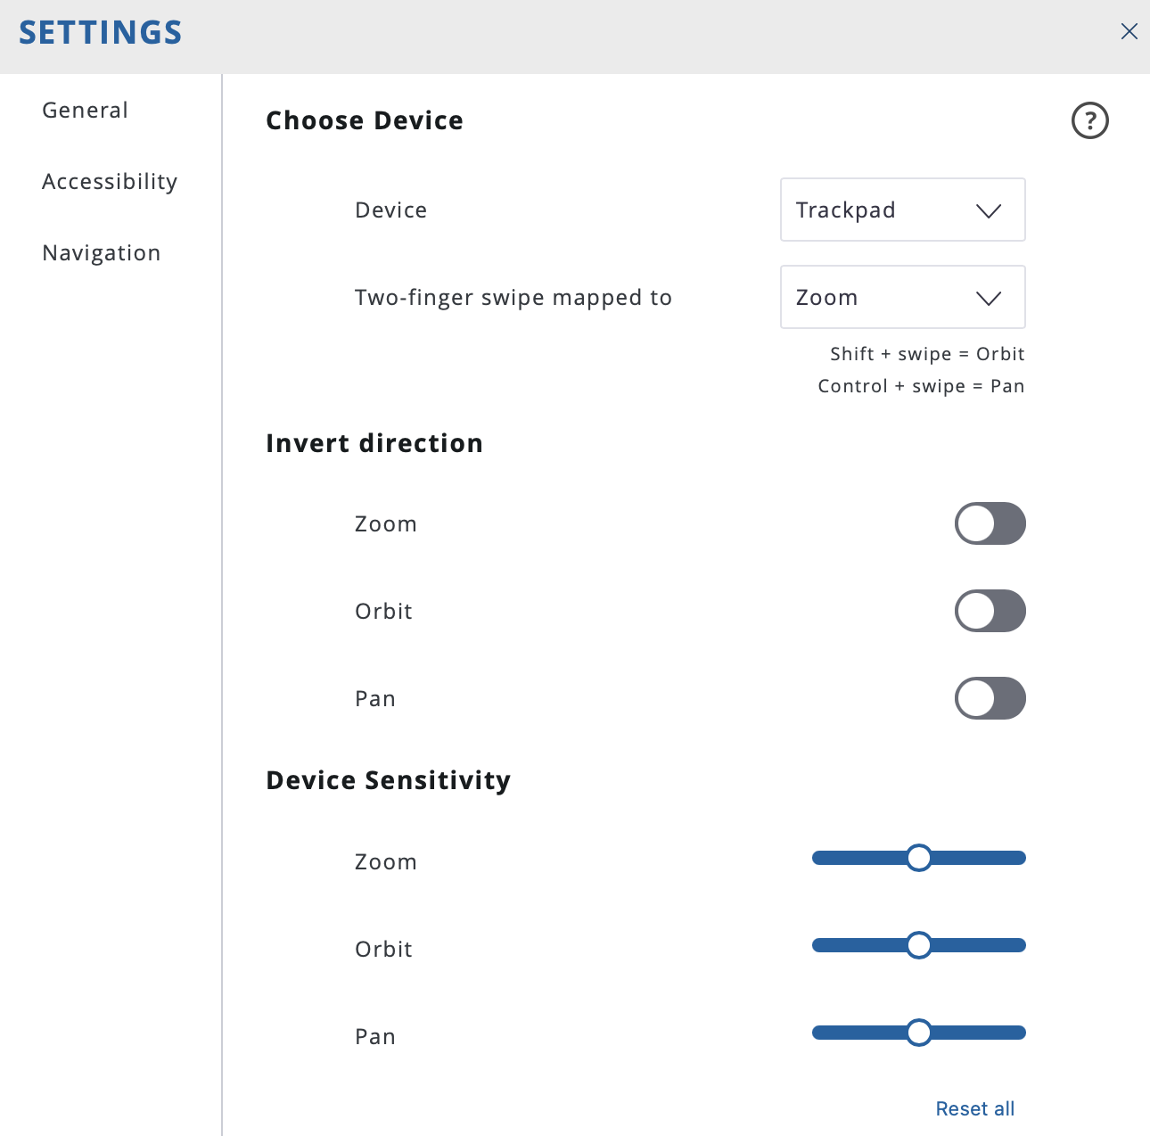
Task: Click the Zoom sensitivity slider handle
Action: tap(919, 858)
